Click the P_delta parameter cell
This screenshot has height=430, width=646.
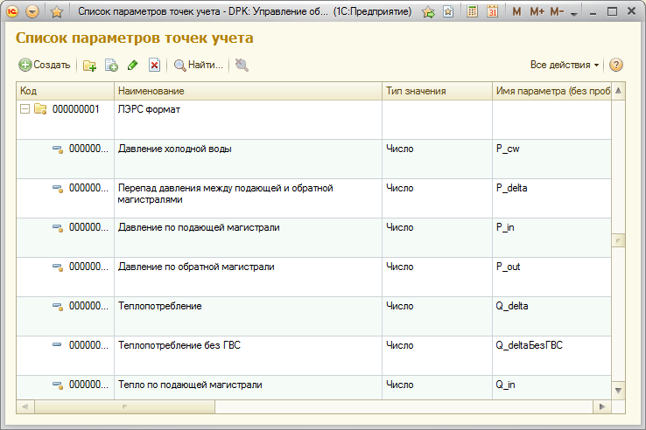(551, 198)
